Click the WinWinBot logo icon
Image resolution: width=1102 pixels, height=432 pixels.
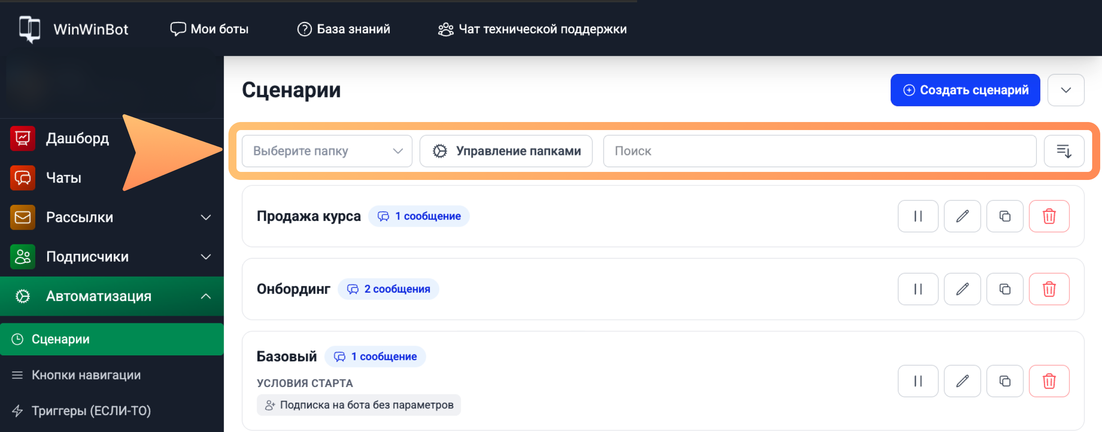[x=29, y=29]
